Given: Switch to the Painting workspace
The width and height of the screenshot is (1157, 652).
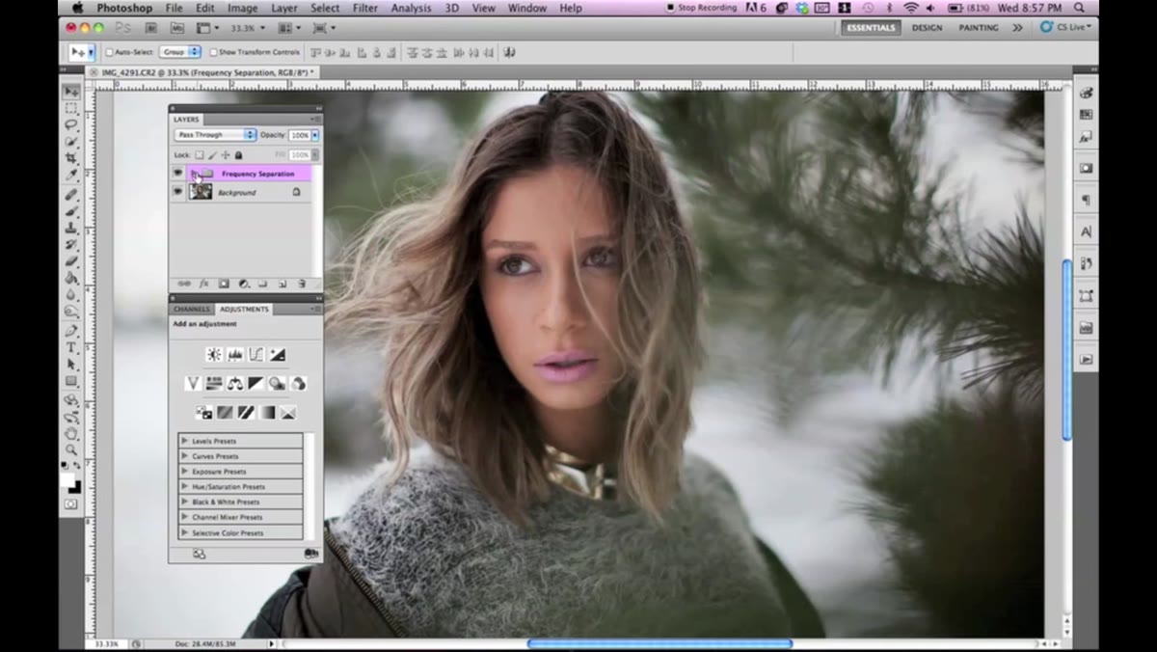Looking at the screenshot, I should (979, 28).
